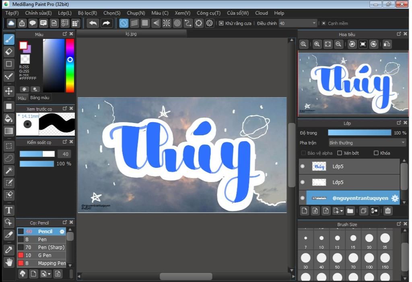Click the Độ trong opacity slider
412x282 pixels.
click(x=359, y=133)
